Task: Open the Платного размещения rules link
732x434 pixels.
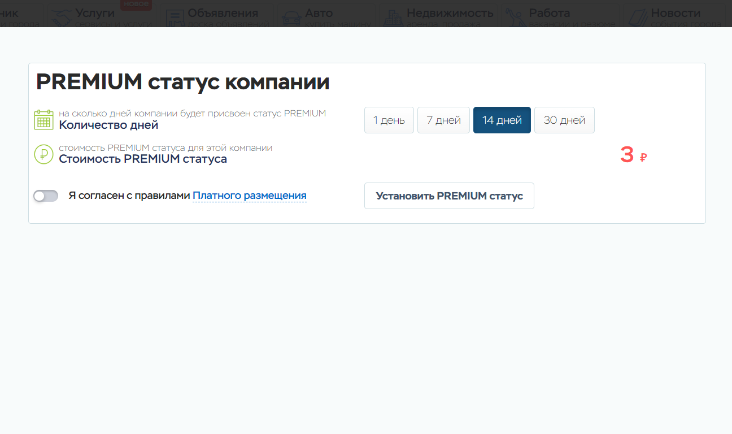Action: [x=249, y=196]
